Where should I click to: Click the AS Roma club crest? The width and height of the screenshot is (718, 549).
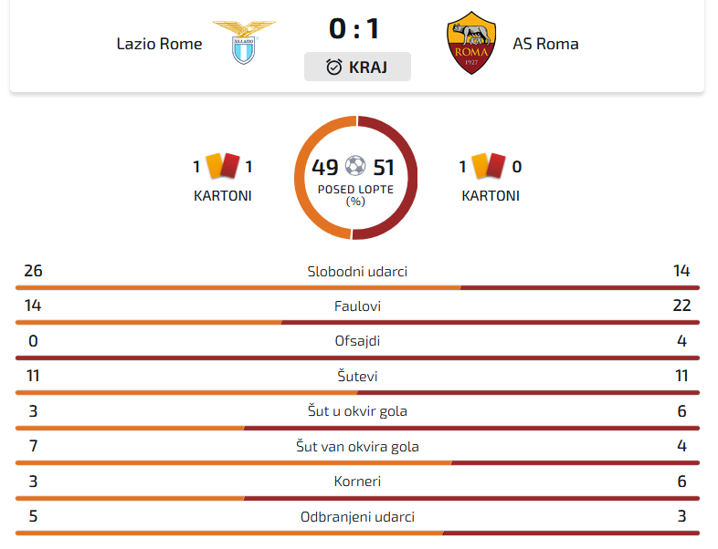470,43
